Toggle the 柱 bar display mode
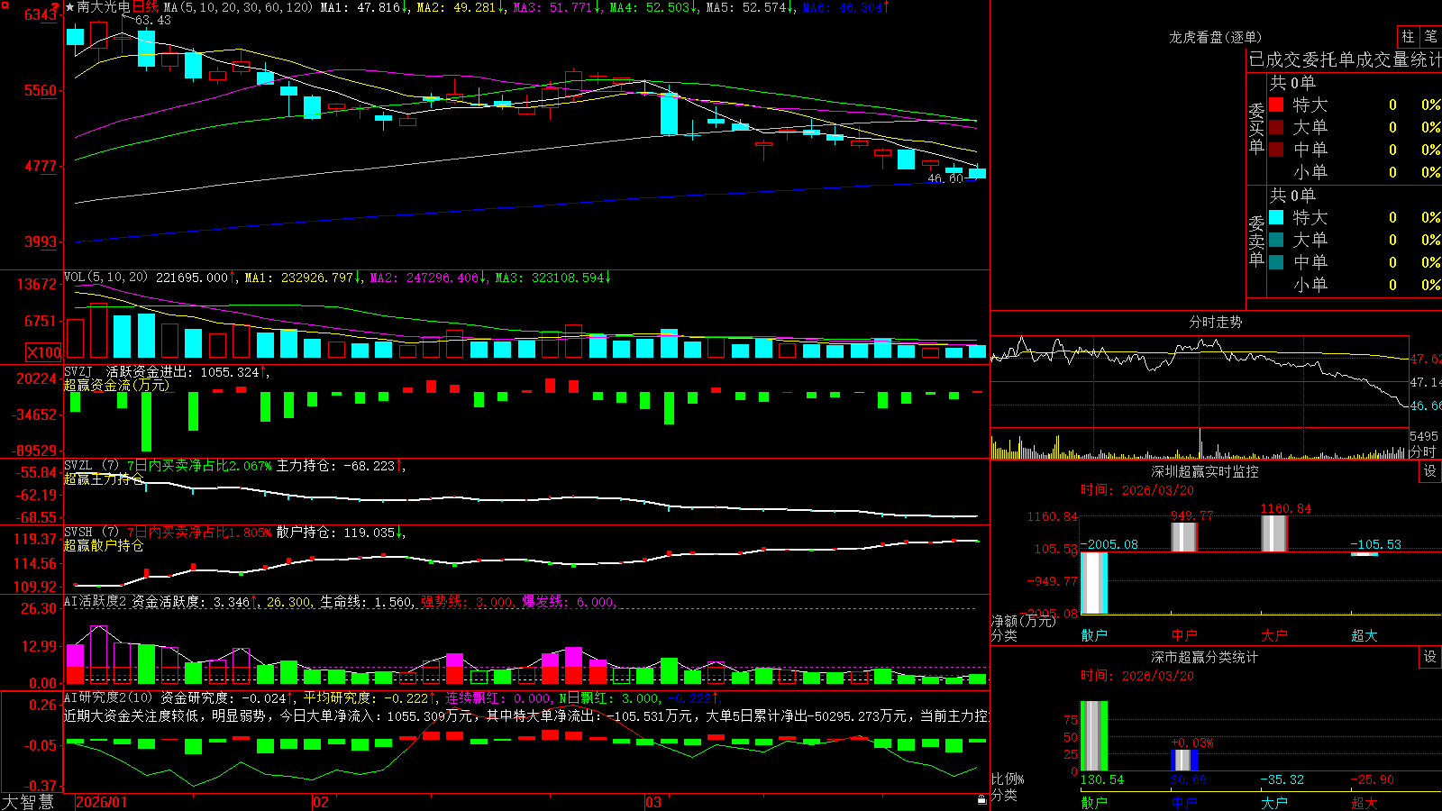The width and height of the screenshot is (1442, 811). [x=1408, y=36]
